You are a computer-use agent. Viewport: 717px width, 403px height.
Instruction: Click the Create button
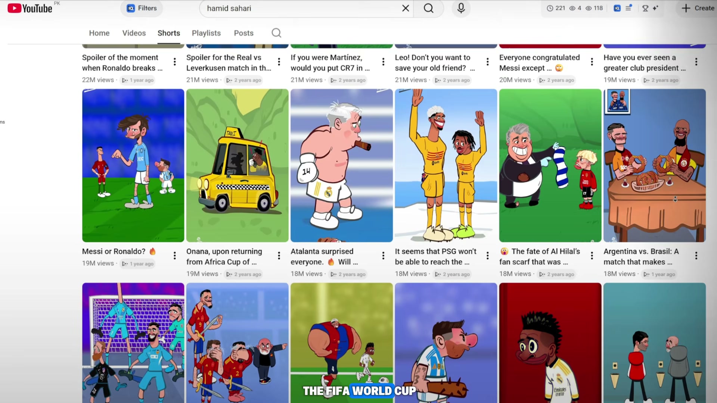click(698, 8)
